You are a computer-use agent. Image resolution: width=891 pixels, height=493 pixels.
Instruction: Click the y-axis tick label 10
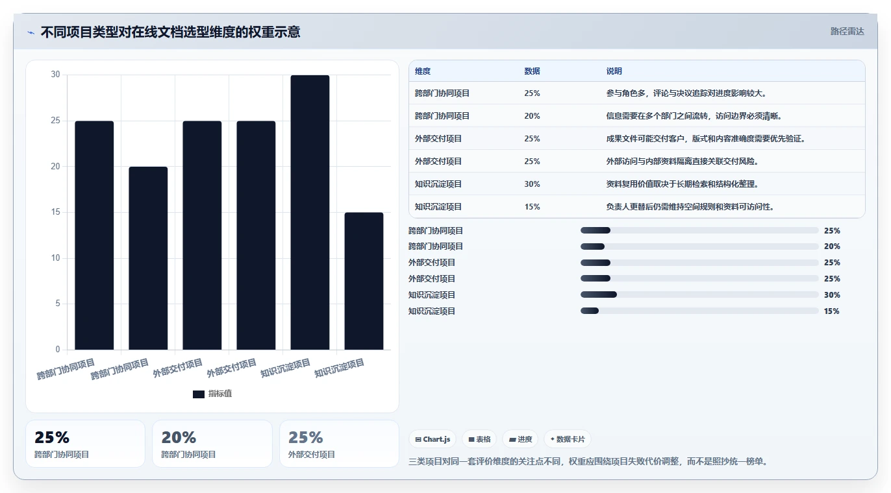click(55, 258)
